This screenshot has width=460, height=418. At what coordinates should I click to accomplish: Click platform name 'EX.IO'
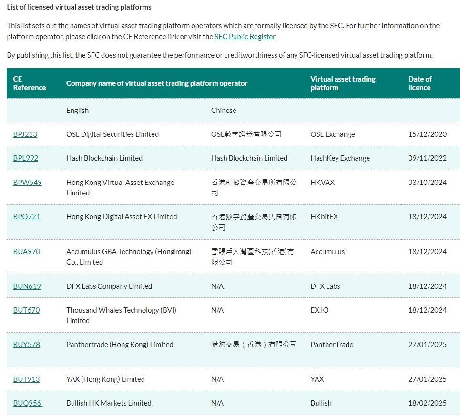point(320,310)
